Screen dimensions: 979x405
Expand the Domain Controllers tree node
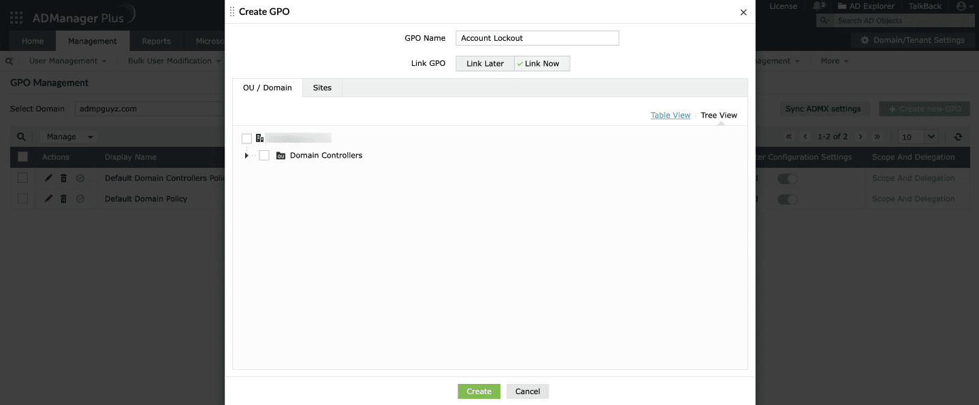pyautogui.click(x=246, y=155)
